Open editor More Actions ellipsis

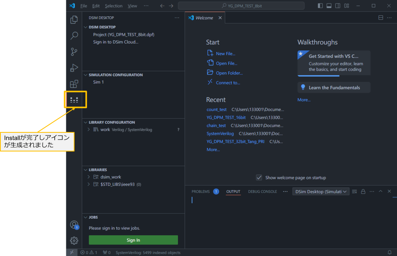pyautogui.click(x=389, y=18)
